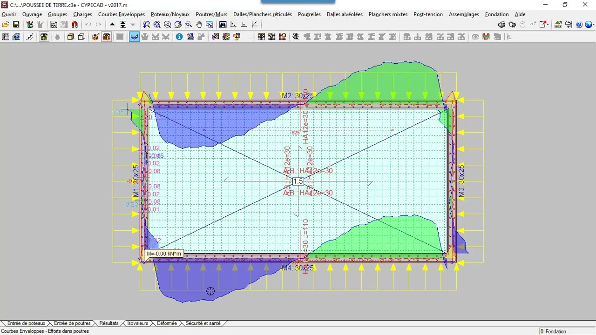The image size is (596, 335).
Task: Switch to the Entrée de poteaux tab
Action: (27, 323)
